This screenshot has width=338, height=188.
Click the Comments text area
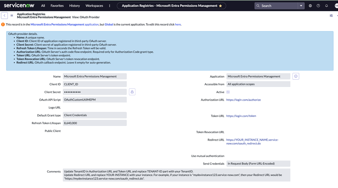(x=176, y=175)
